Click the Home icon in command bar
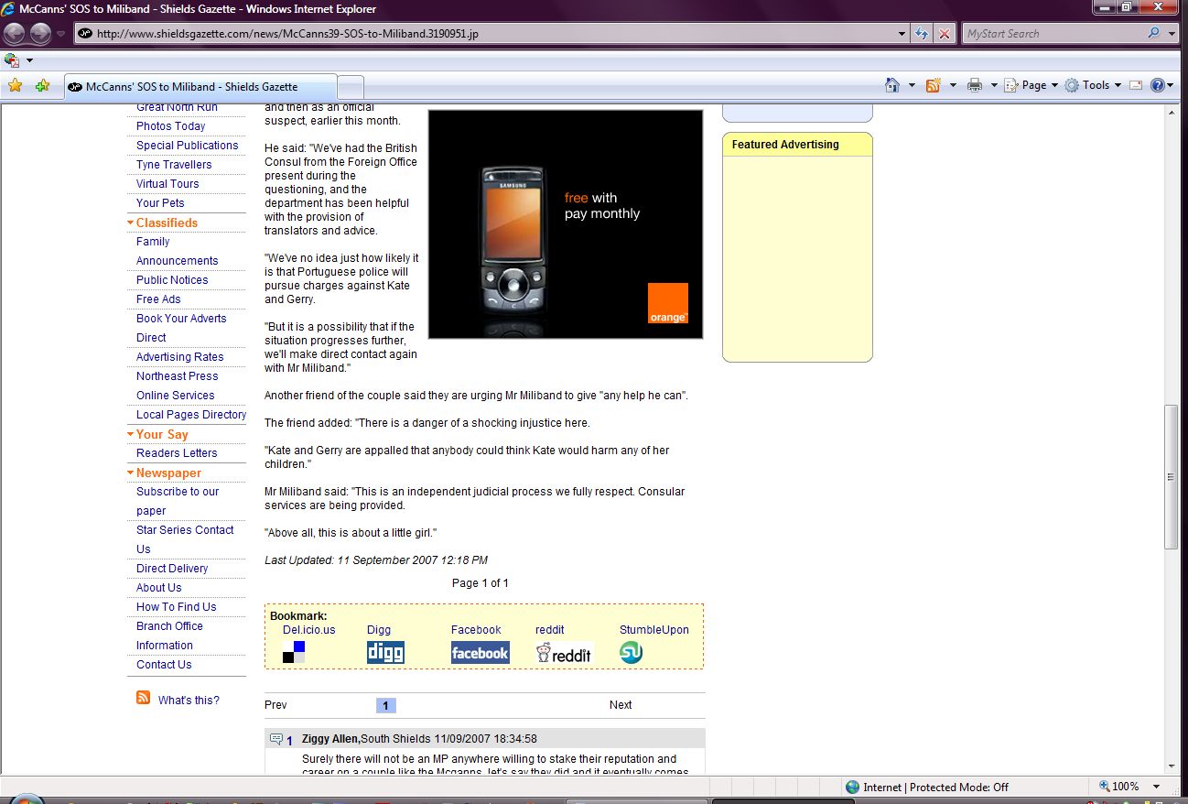 click(x=892, y=85)
